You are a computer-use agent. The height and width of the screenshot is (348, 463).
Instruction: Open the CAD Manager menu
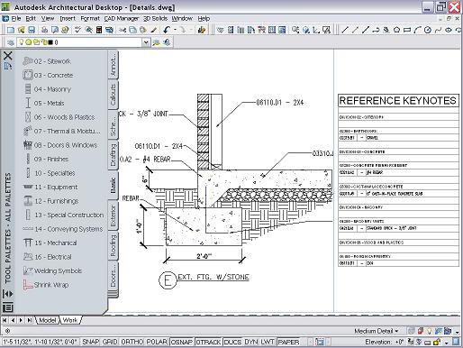pos(122,19)
